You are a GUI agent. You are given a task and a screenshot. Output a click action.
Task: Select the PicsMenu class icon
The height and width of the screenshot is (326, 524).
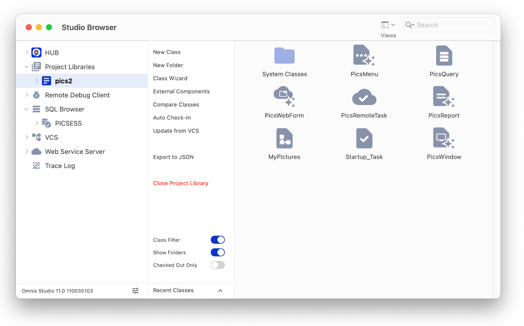tap(364, 56)
